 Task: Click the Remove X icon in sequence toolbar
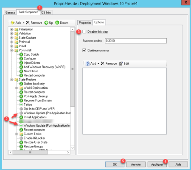tap(28, 23)
